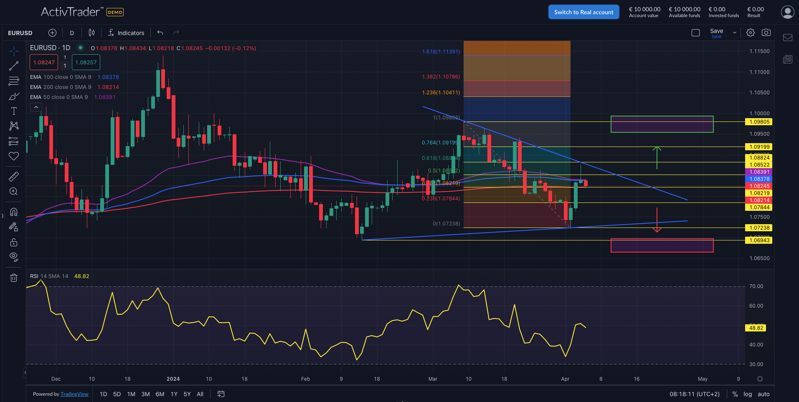Select the text annotation tool

(14, 111)
